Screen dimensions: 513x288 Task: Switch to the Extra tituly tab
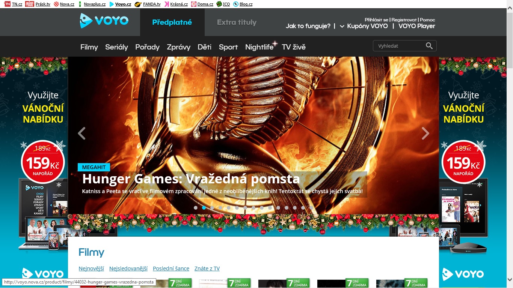(x=237, y=22)
